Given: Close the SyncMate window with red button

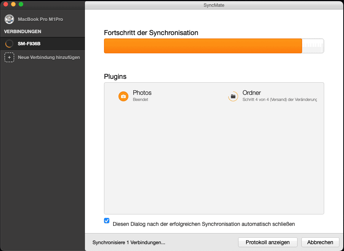Looking at the screenshot, I should pos(6,4).
